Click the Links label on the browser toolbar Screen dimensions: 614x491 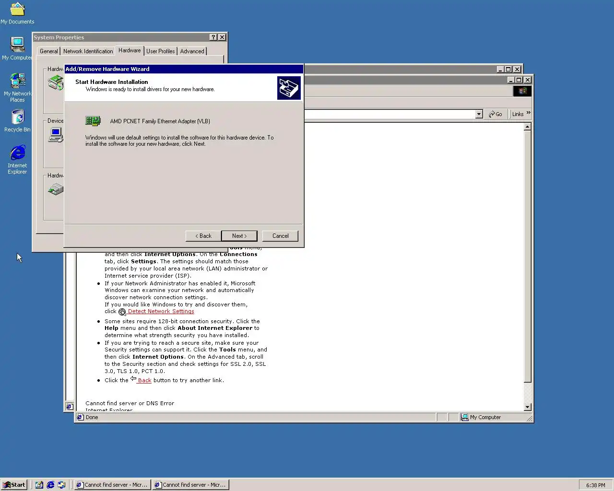pos(518,114)
